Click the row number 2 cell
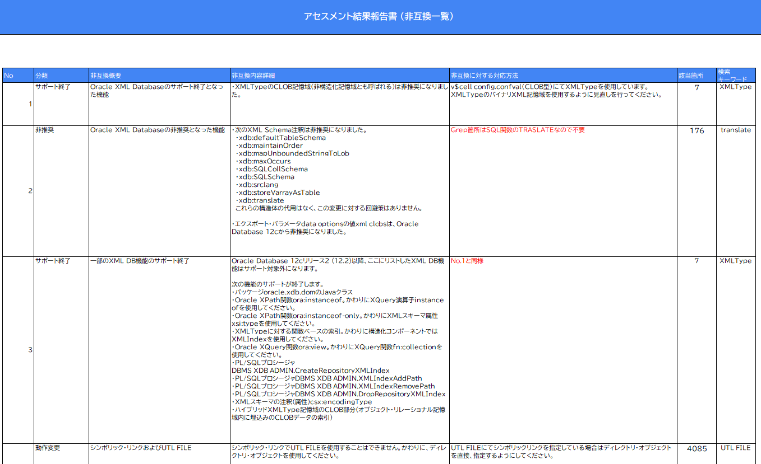This screenshot has width=761, height=464. coord(17,191)
